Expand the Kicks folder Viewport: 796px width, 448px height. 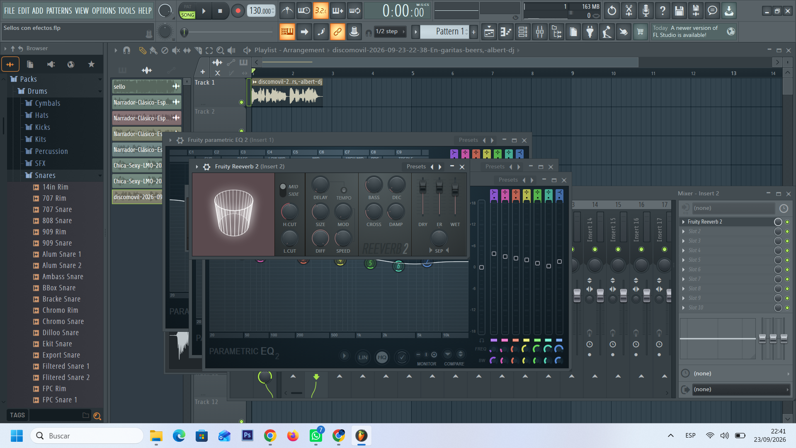coord(42,127)
